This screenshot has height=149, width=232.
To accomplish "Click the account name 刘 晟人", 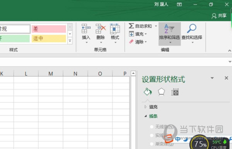I will click(x=161, y=4).
